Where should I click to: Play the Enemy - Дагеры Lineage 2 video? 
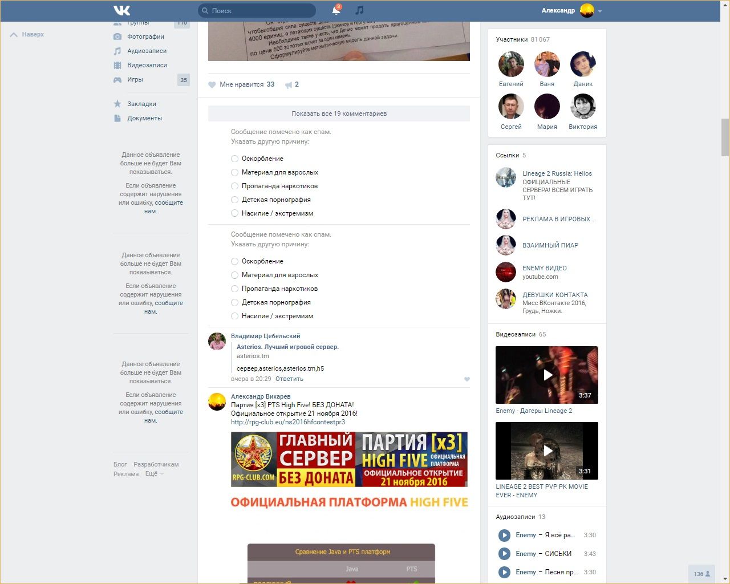tap(547, 375)
